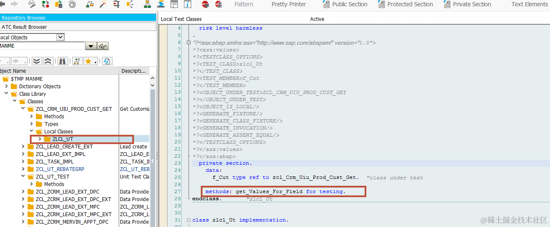Expand all nodes with double-down chevron icon
The height and width of the screenshot is (227, 550).
37,61
